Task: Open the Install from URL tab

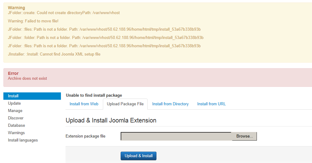Action: click(x=211, y=104)
